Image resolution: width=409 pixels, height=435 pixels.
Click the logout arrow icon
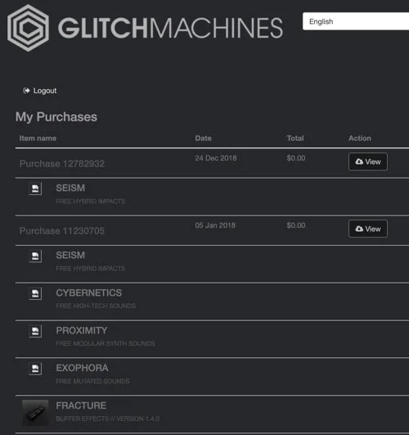(26, 90)
